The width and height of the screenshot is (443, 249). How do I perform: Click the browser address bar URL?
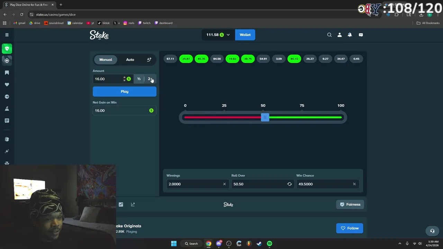point(56,15)
